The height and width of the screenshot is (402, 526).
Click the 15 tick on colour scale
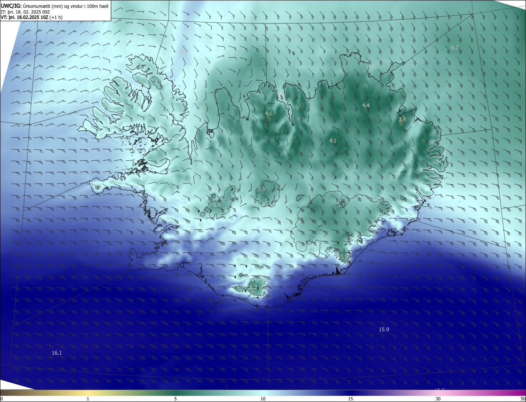(x=351, y=399)
